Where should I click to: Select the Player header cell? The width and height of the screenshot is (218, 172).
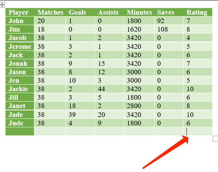(x=20, y=12)
